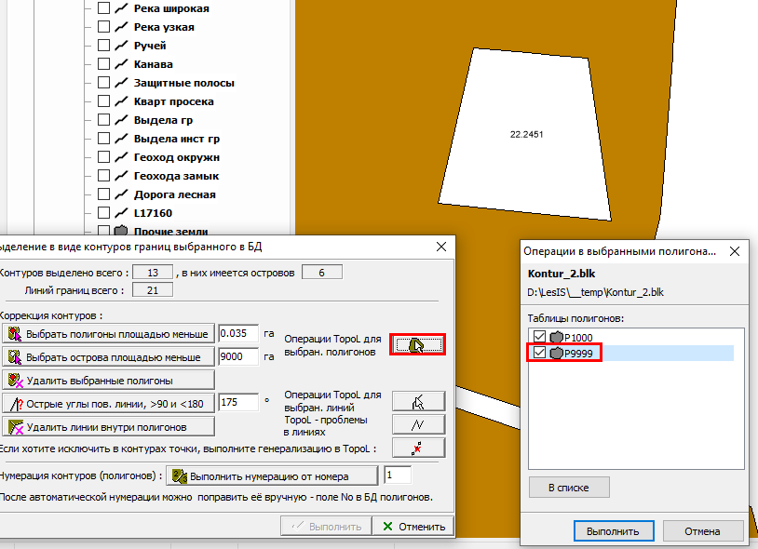The width and height of the screenshot is (758, 549).
Task: Click the polygon icon of Прочие земли
Action: (121, 231)
